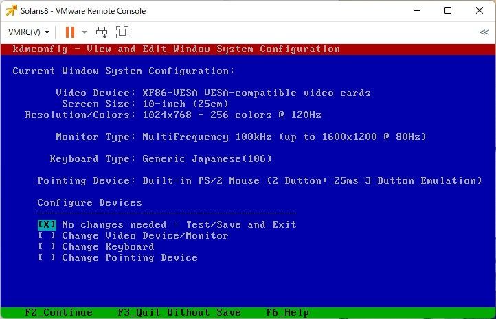Screen dimensions: 496x319
Task: Click the "XF86-VESA VESA-compatible video cards" text
Action: tap(256, 93)
